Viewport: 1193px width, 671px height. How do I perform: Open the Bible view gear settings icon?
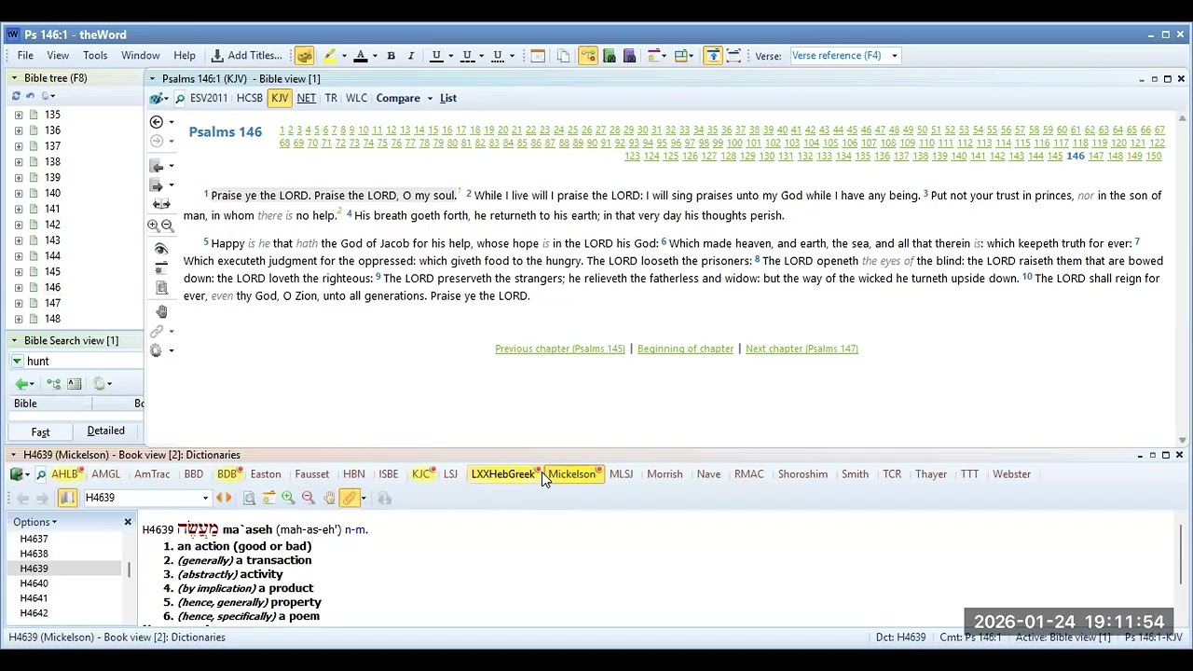pyautogui.click(x=156, y=350)
